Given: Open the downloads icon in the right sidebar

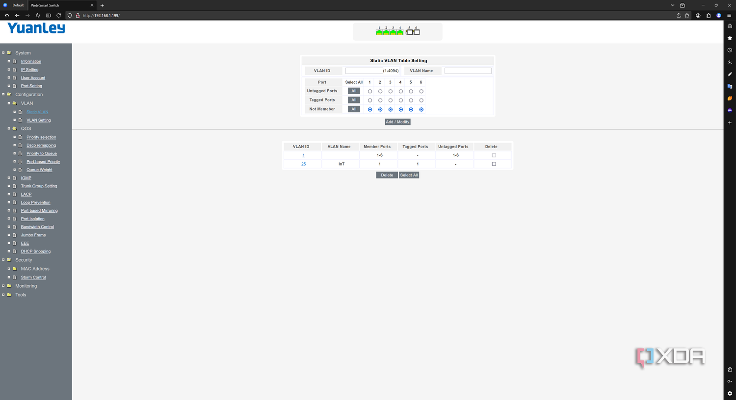Looking at the screenshot, I should pos(730,62).
